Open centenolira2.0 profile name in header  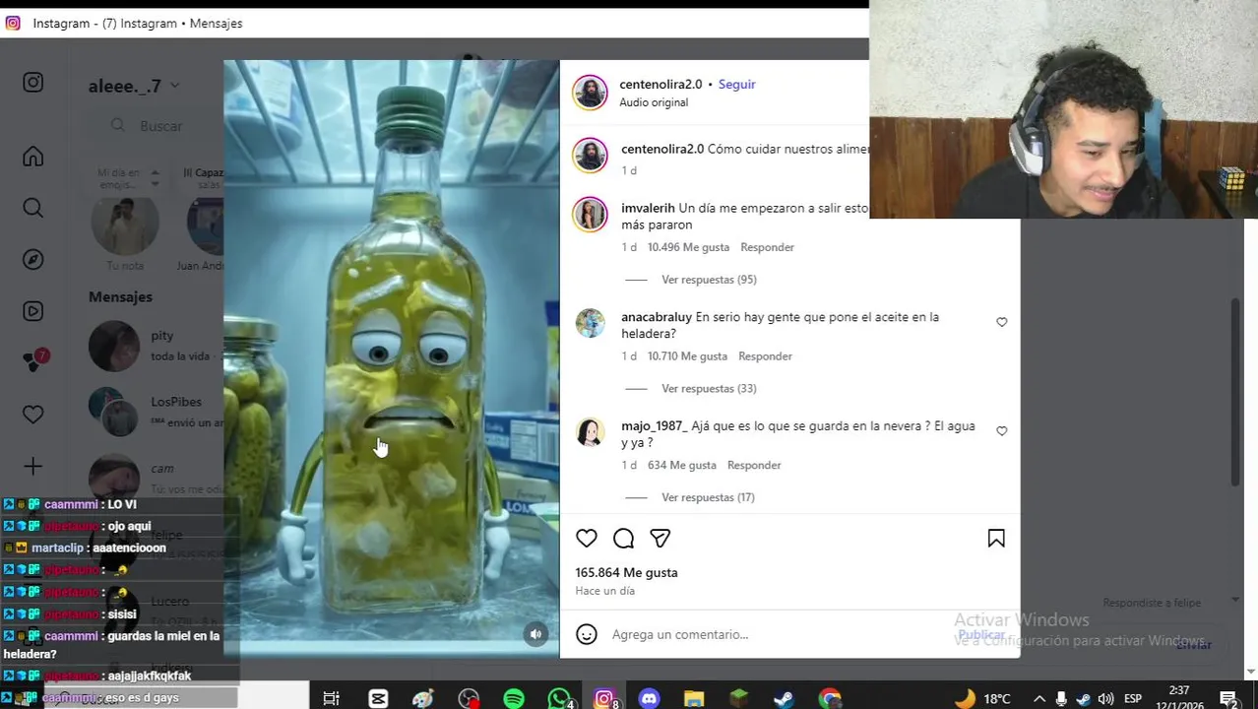pos(660,84)
